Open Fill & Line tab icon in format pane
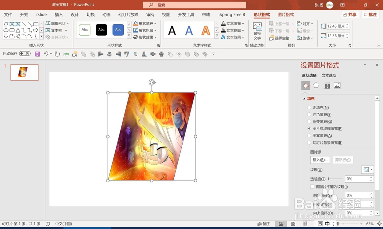The width and height of the screenshot is (383, 229). pyautogui.click(x=306, y=86)
